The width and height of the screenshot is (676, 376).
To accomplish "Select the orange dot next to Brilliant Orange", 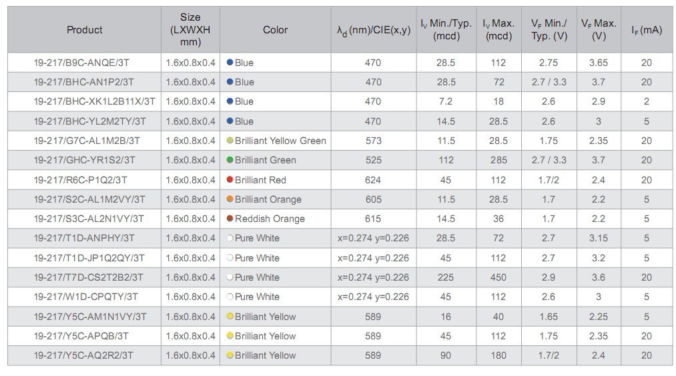I will 230,199.
